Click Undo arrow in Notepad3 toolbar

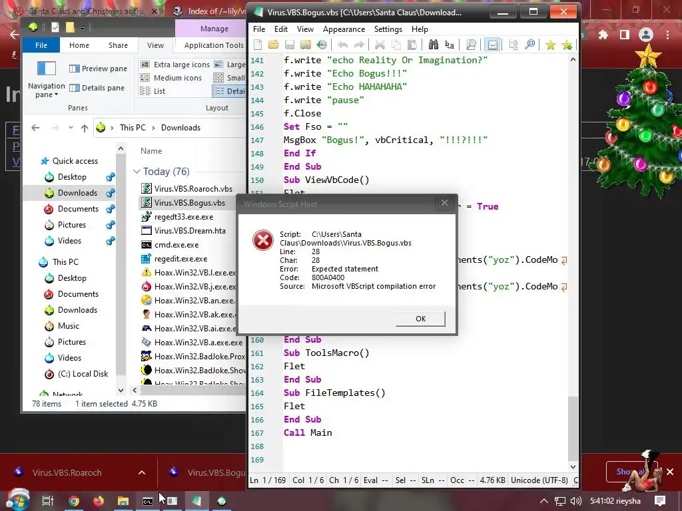(343, 45)
